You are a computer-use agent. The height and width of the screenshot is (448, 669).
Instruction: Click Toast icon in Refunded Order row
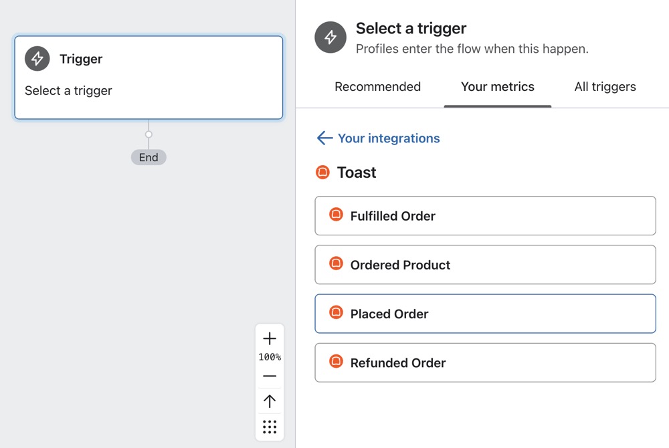pyautogui.click(x=336, y=362)
